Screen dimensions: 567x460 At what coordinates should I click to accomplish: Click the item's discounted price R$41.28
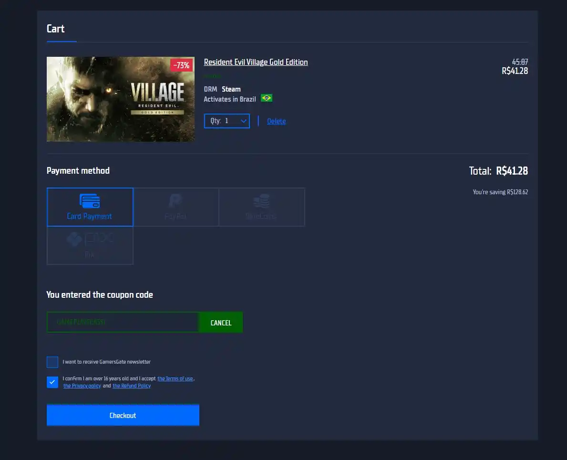pyautogui.click(x=515, y=71)
